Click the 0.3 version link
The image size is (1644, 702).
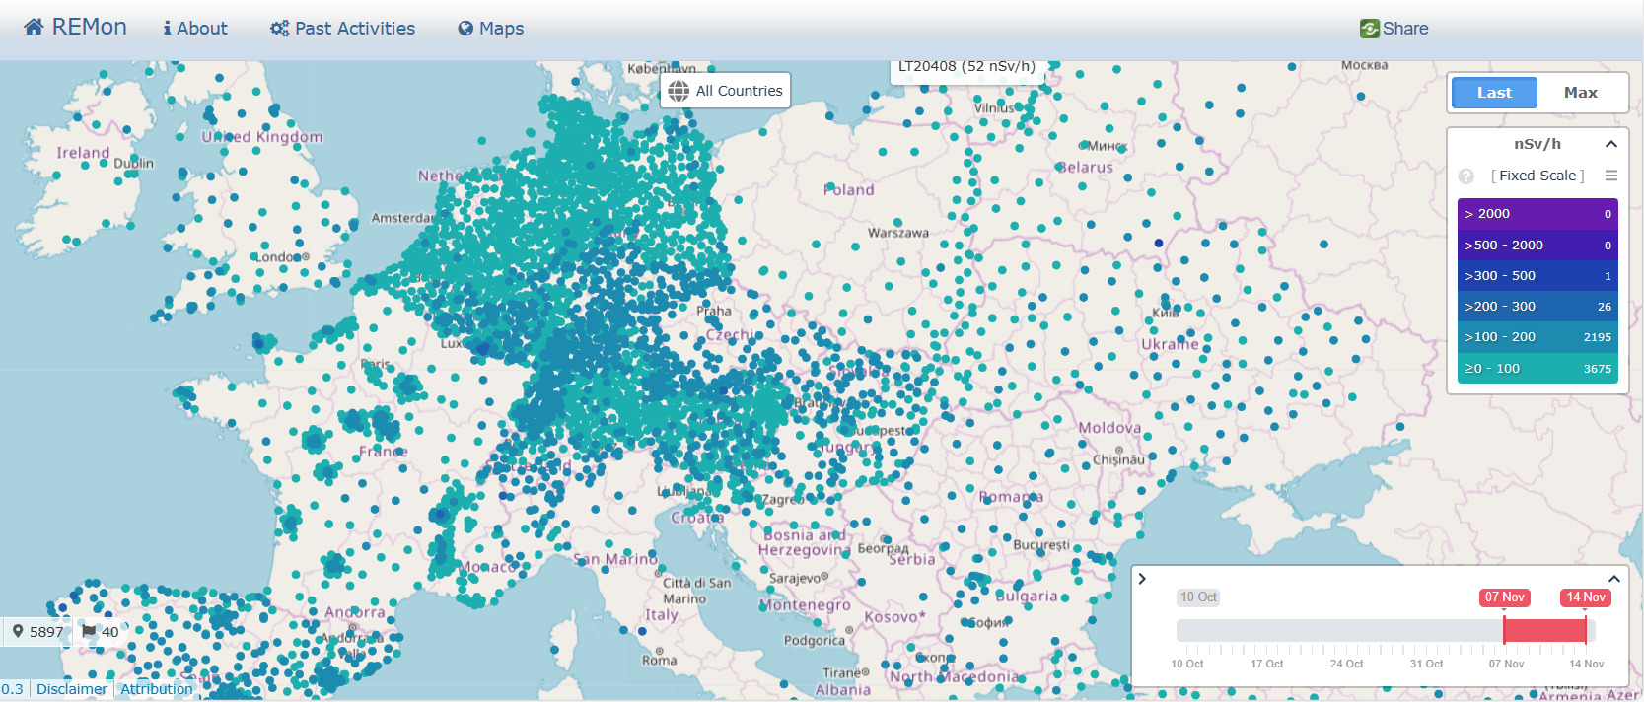(12, 689)
